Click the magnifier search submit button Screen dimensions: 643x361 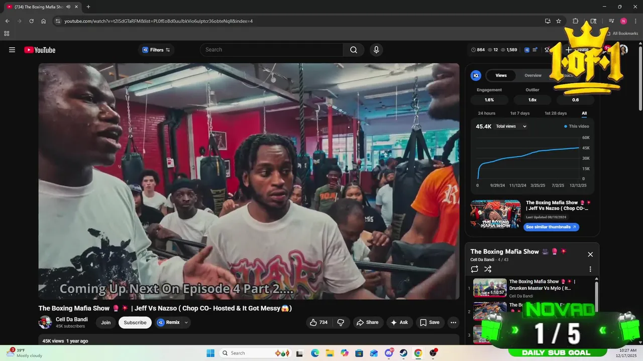(354, 50)
